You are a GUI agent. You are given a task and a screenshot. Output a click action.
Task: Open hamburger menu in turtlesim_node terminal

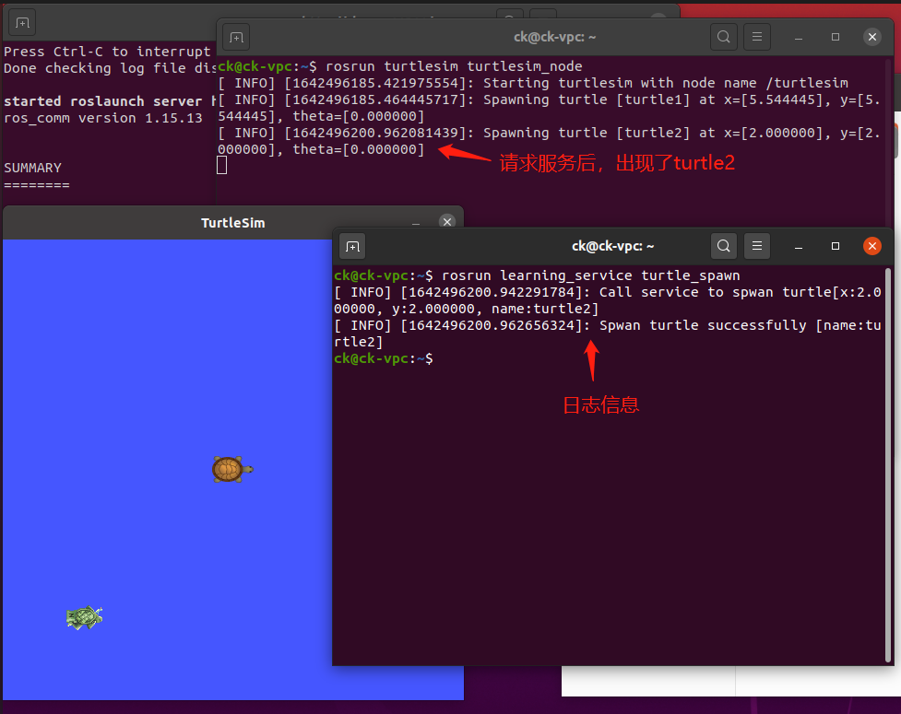[x=757, y=37]
